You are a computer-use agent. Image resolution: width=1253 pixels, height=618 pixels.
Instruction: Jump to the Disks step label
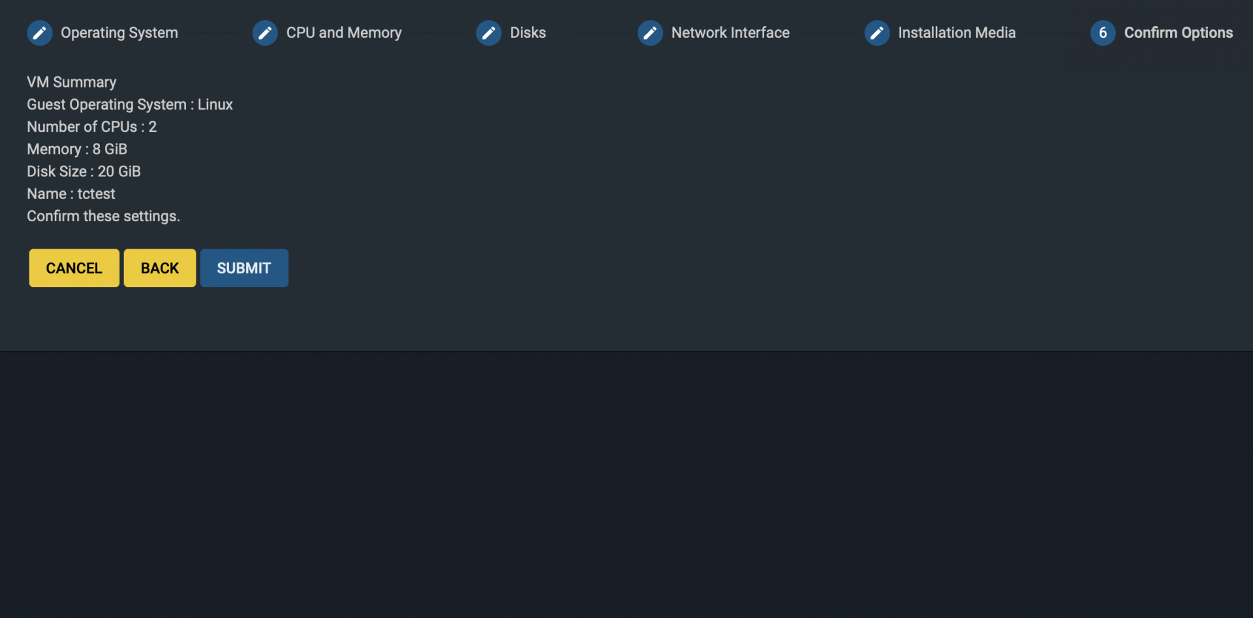[528, 33]
